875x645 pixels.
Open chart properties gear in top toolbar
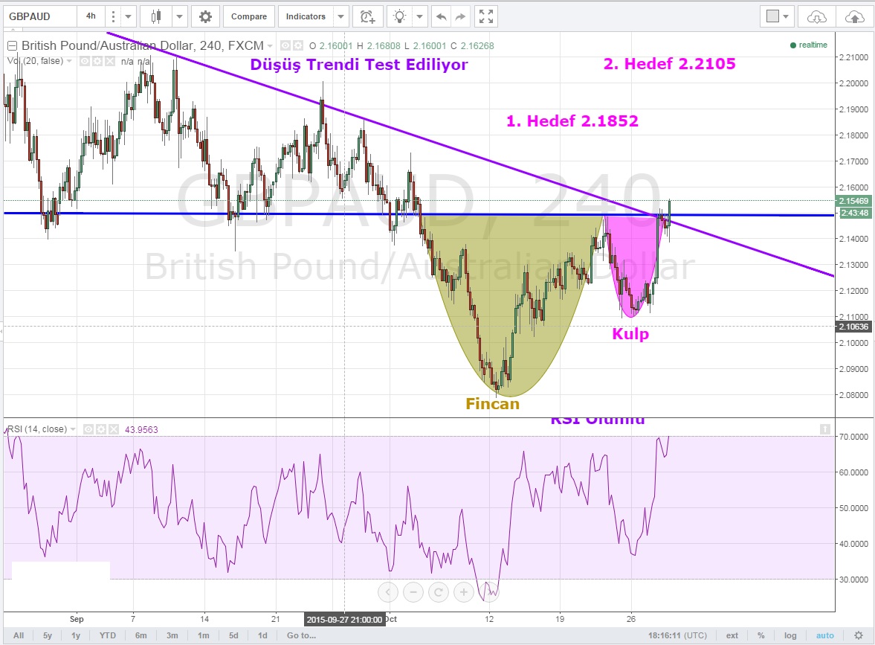click(x=205, y=16)
